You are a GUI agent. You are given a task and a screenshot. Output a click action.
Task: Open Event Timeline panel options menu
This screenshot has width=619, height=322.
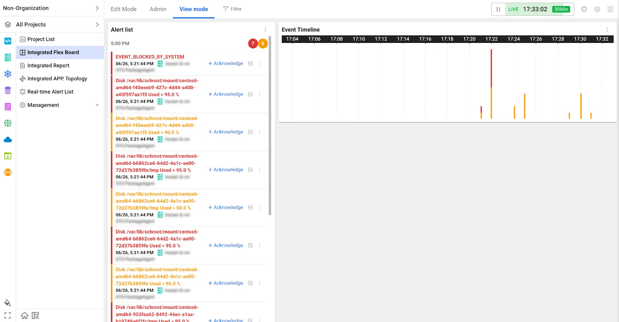(x=607, y=30)
